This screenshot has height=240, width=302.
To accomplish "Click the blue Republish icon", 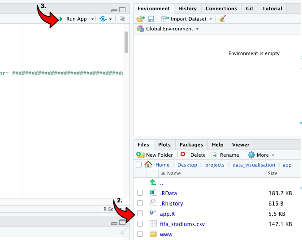I will pos(103,19).
